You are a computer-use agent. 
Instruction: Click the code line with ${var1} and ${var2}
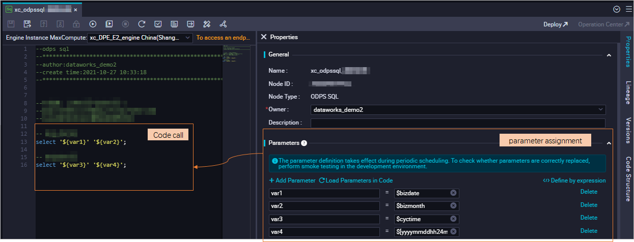pyautogui.click(x=80, y=142)
